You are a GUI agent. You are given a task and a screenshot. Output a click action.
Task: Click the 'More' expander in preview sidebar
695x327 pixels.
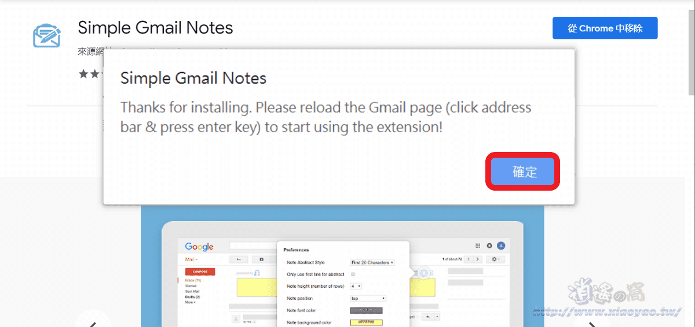[191, 302]
